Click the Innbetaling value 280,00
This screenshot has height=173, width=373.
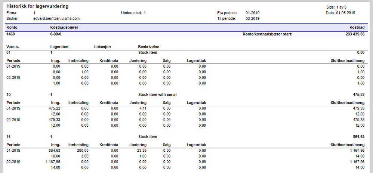click(x=83, y=151)
